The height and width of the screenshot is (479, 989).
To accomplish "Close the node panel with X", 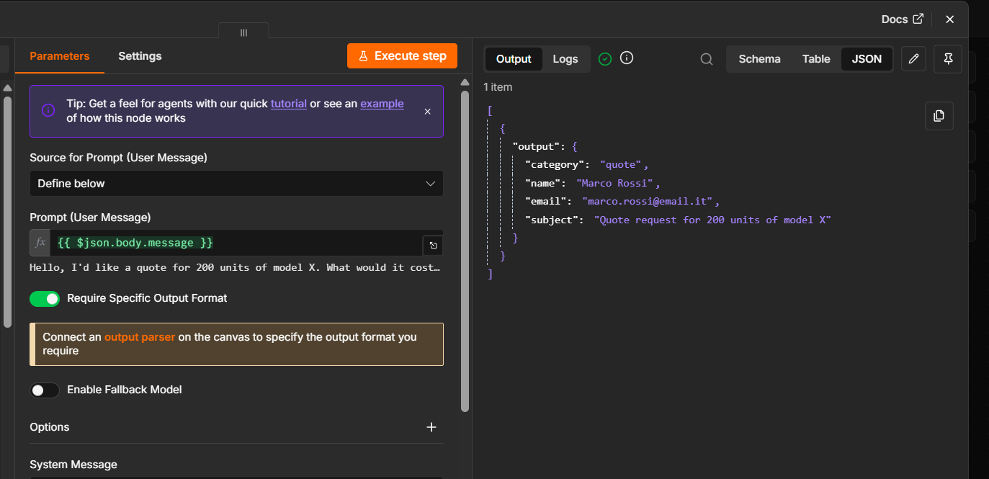I will (949, 19).
